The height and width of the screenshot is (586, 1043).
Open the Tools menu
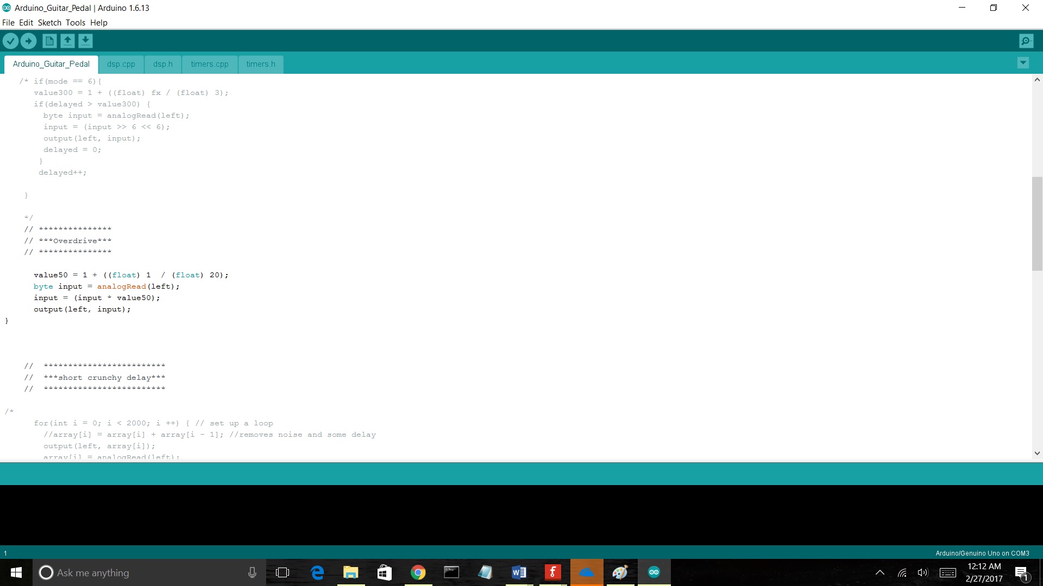(76, 23)
